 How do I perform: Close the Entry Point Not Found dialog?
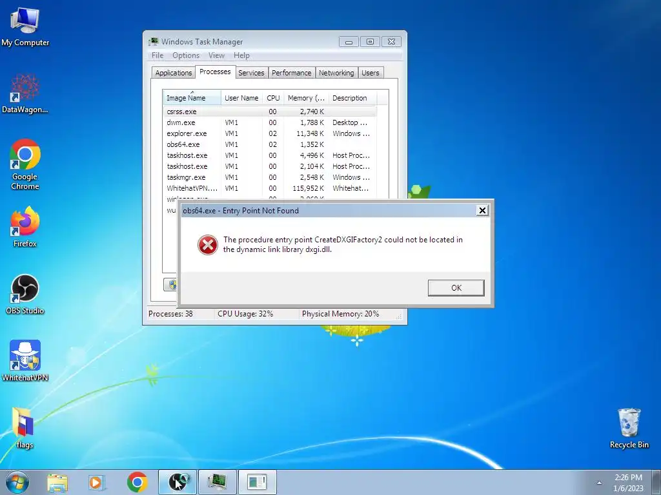(482, 211)
